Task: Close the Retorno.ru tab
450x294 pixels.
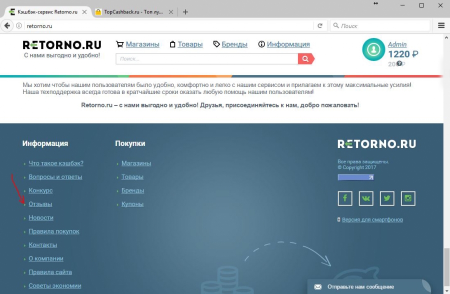Action: pyautogui.click(x=84, y=12)
